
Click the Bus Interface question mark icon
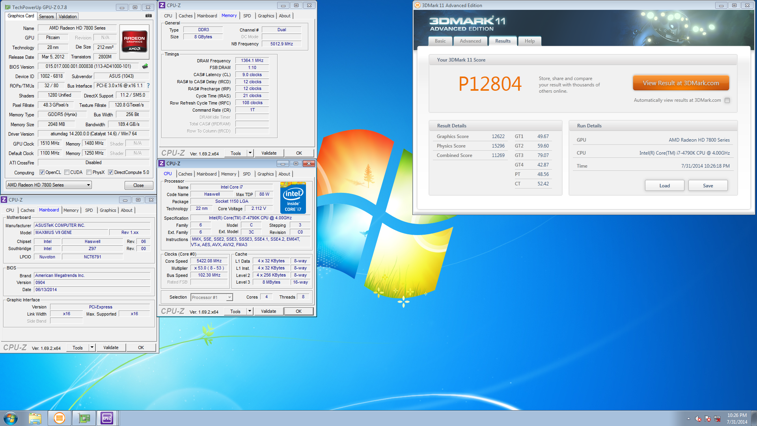[148, 86]
